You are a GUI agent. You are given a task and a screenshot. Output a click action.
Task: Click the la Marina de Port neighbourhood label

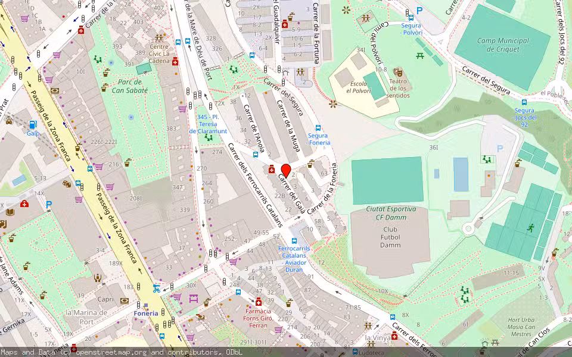click(86, 317)
